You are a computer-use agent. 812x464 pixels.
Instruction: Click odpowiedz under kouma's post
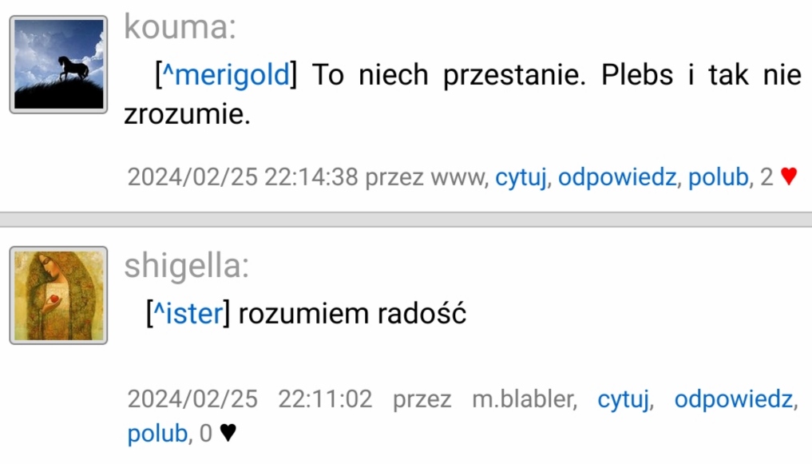tap(616, 177)
